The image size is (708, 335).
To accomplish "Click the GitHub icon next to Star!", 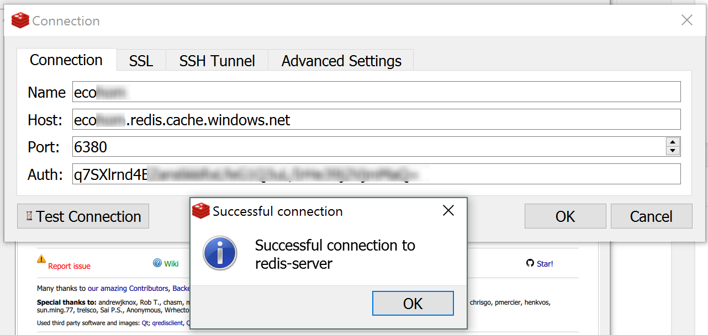I will (x=530, y=263).
